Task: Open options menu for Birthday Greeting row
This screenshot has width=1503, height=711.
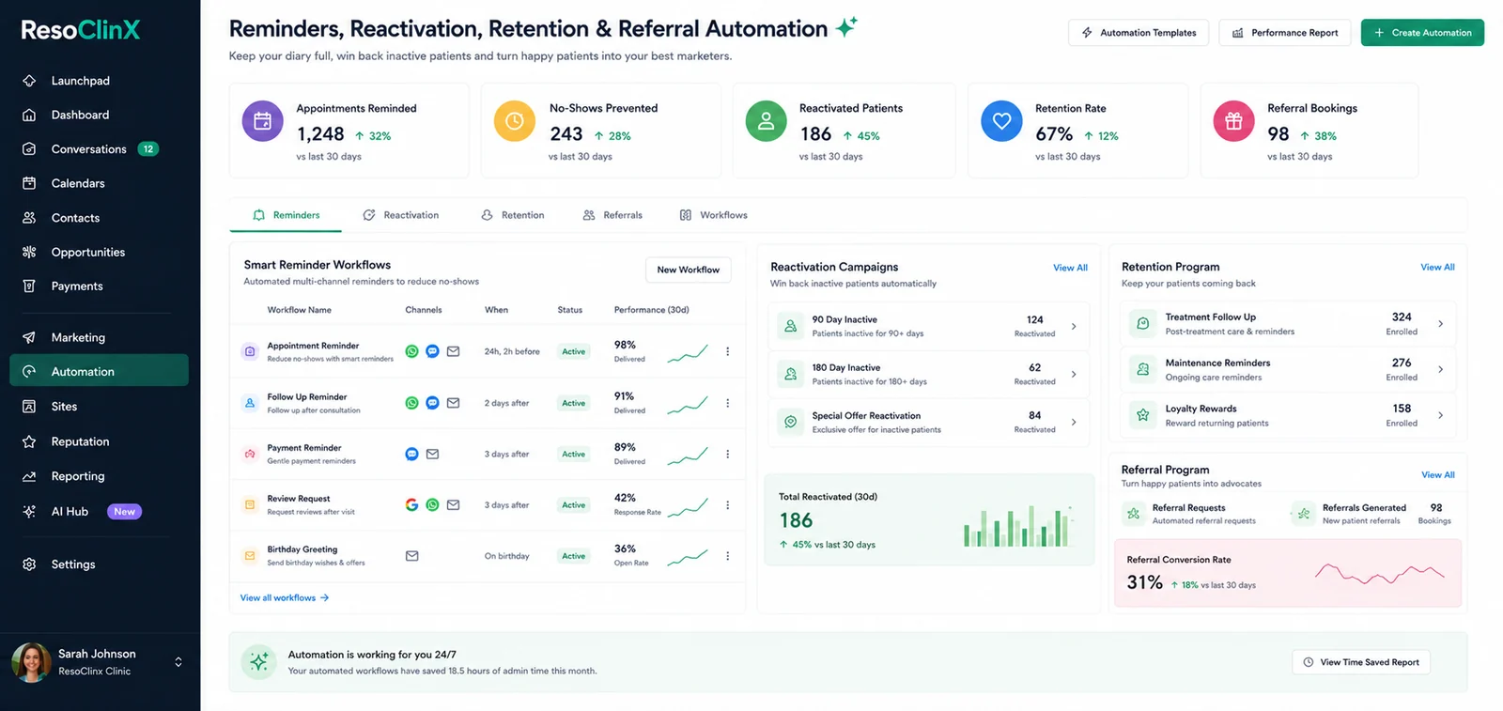Action: [727, 556]
